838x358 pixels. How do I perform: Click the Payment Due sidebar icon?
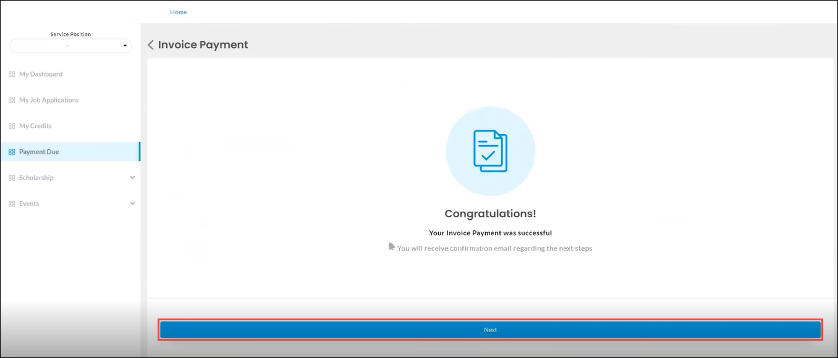pos(12,152)
